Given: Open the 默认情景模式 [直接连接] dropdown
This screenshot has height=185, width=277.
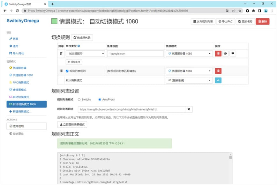Looking at the screenshot, I should point(189,80).
